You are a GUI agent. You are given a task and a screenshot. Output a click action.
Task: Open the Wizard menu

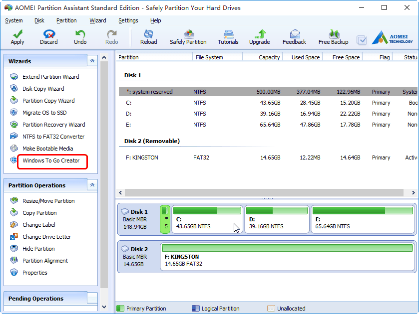[x=98, y=20]
